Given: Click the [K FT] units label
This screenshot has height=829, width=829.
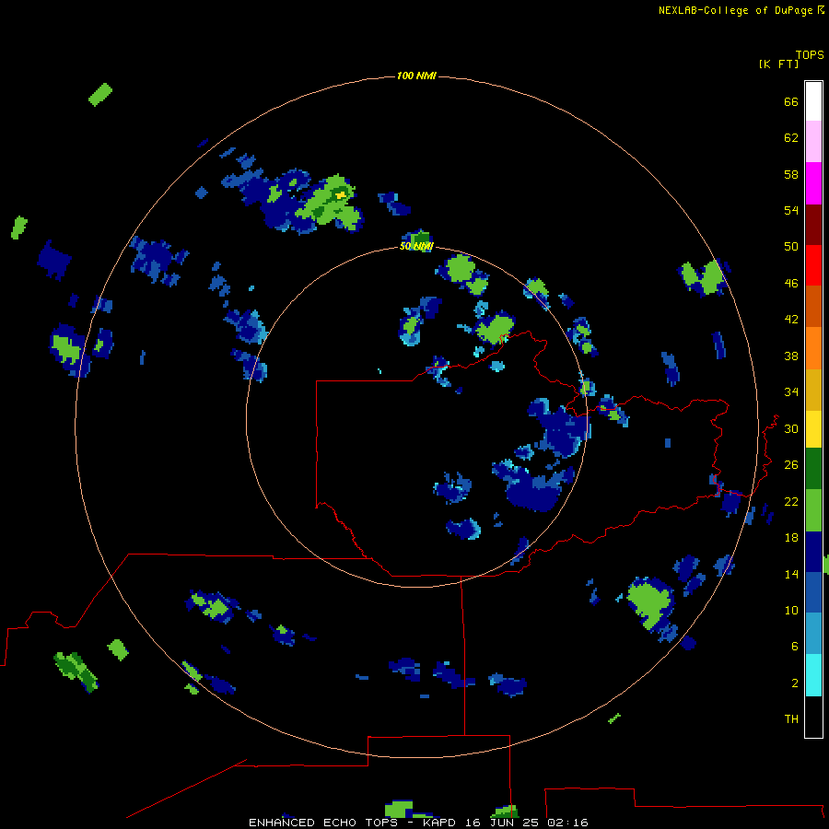Looking at the screenshot, I should point(778,64).
